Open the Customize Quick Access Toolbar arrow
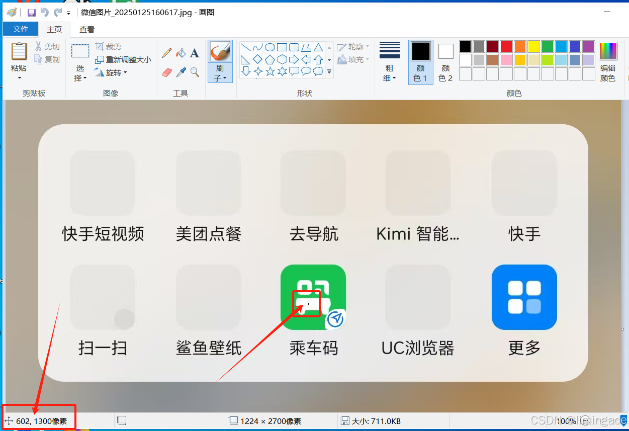This screenshot has width=629, height=431. [68, 13]
